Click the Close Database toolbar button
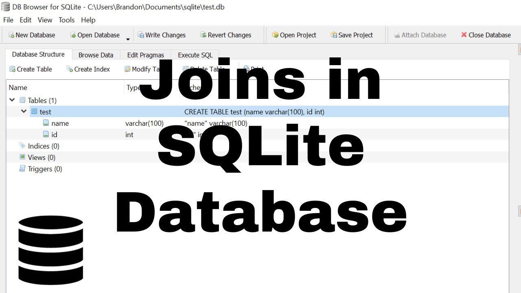Viewport: 521px width, 293px height. (x=486, y=35)
